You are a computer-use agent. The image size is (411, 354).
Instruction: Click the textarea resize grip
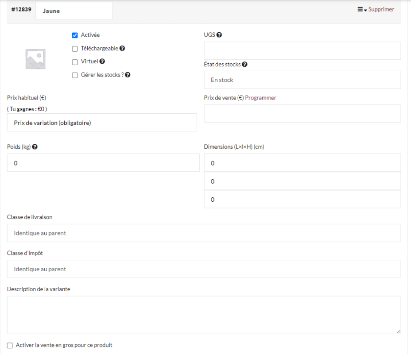coord(399,331)
